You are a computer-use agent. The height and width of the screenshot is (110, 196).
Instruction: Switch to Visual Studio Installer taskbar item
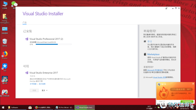click(85, 107)
